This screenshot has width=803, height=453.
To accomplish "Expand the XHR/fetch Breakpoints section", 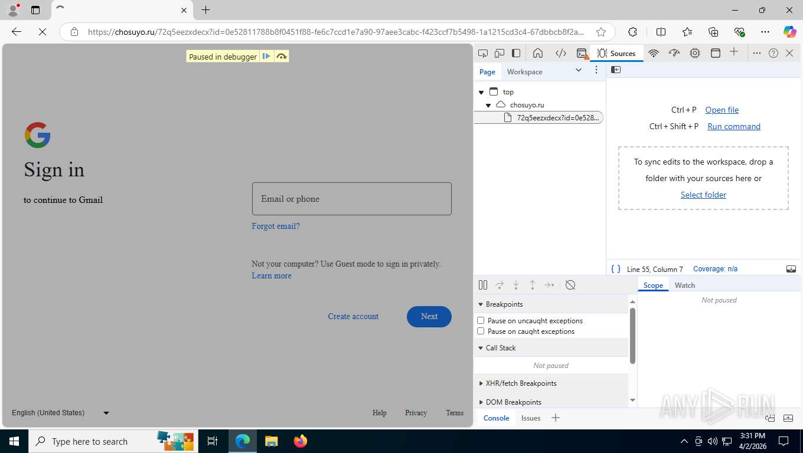I will tap(481, 383).
